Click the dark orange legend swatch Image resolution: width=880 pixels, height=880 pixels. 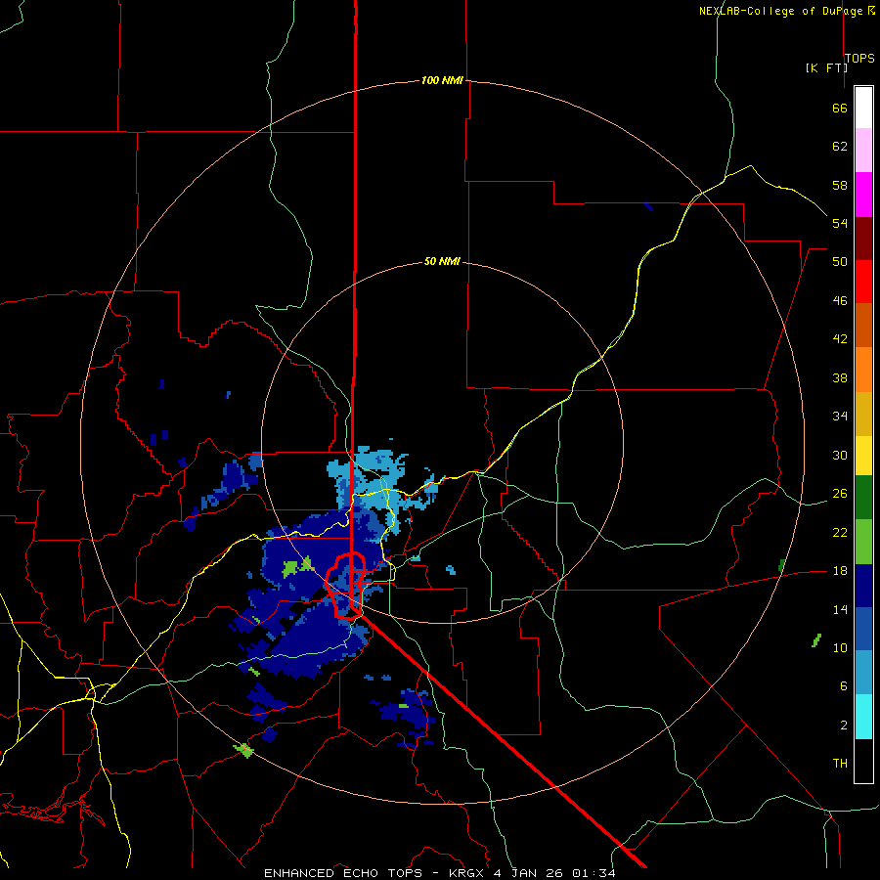pos(863,325)
